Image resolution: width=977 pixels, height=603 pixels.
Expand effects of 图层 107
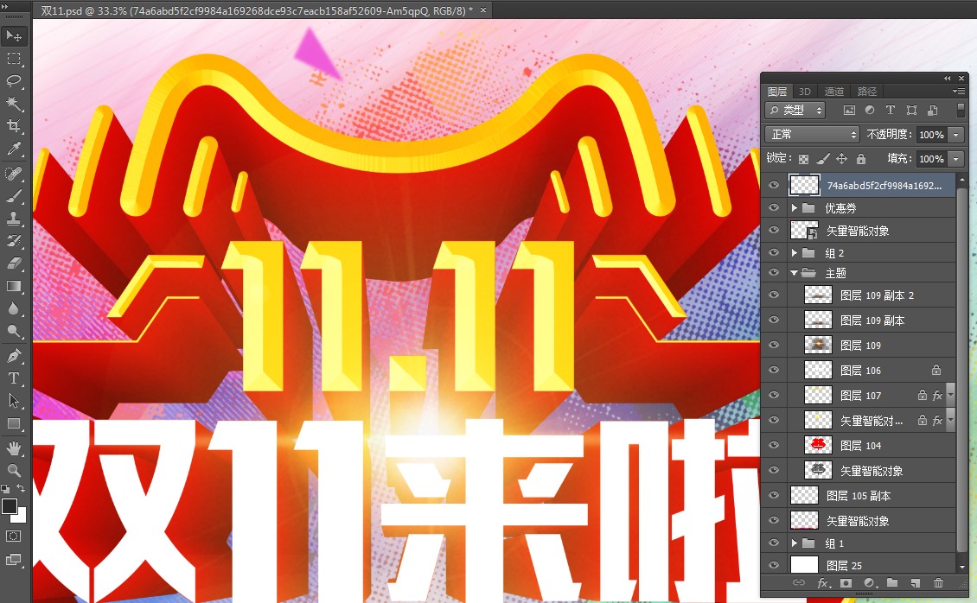(x=951, y=395)
